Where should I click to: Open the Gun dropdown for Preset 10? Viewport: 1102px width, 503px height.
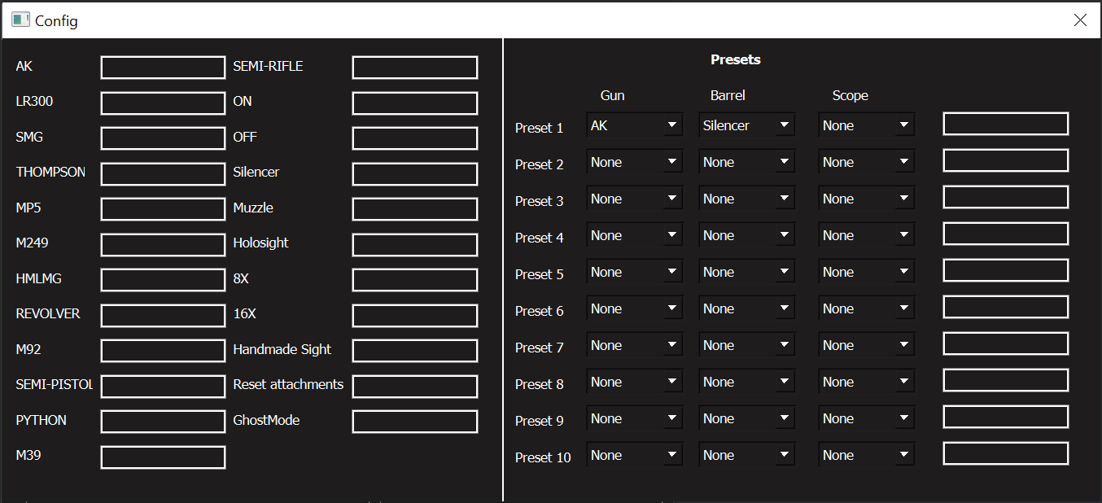(x=634, y=454)
